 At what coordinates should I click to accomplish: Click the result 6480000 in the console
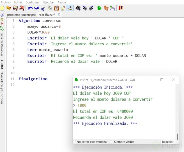[x=125, y=111]
